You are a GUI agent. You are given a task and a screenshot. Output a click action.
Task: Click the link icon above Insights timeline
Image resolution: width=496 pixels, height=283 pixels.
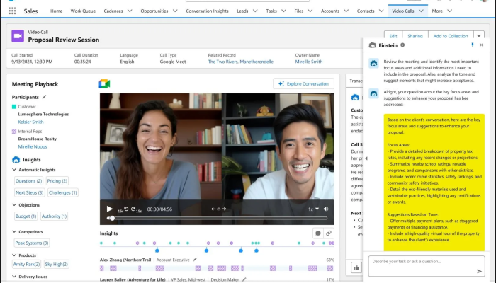click(x=329, y=233)
